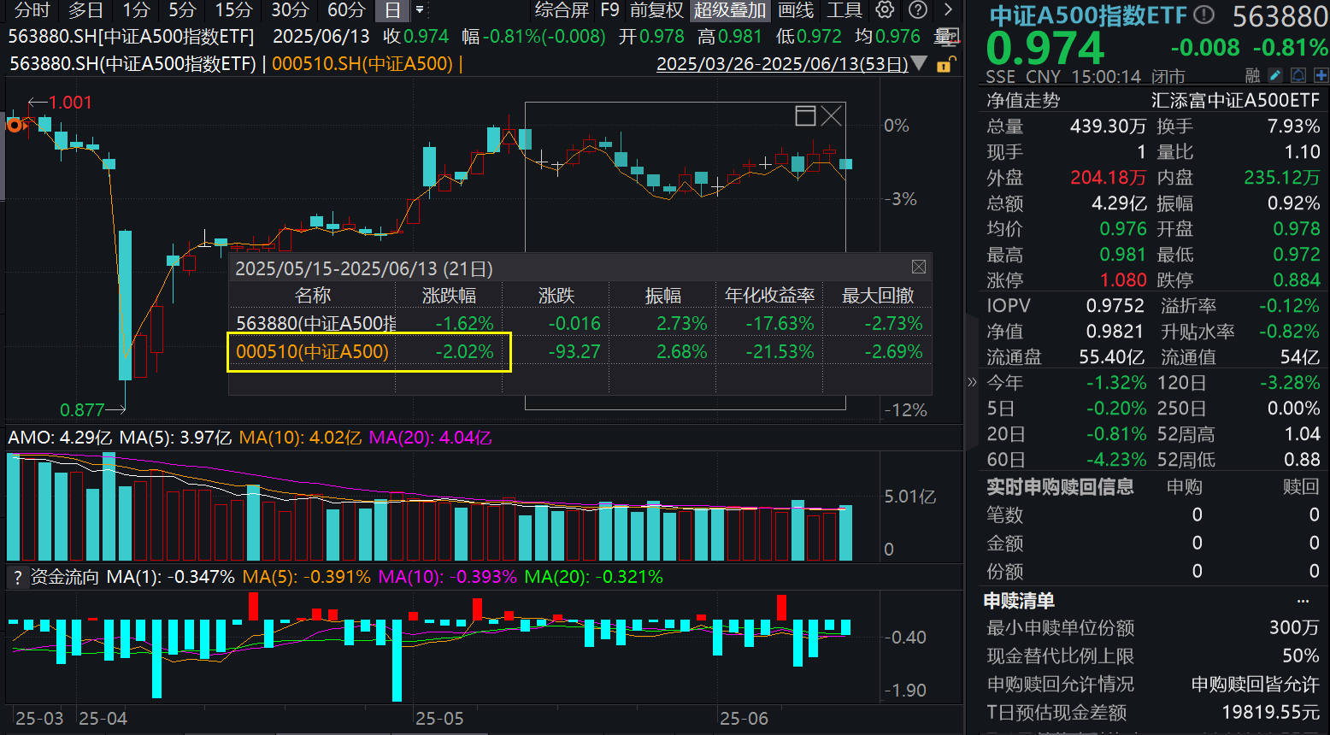The height and width of the screenshot is (735, 1330).
Task: Click the lock icon beside date range
Action: pos(945,65)
